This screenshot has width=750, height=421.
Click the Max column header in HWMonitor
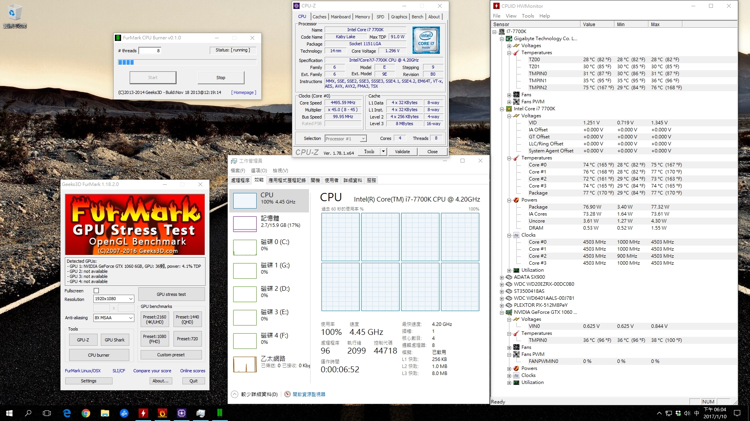(x=665, y=24)
